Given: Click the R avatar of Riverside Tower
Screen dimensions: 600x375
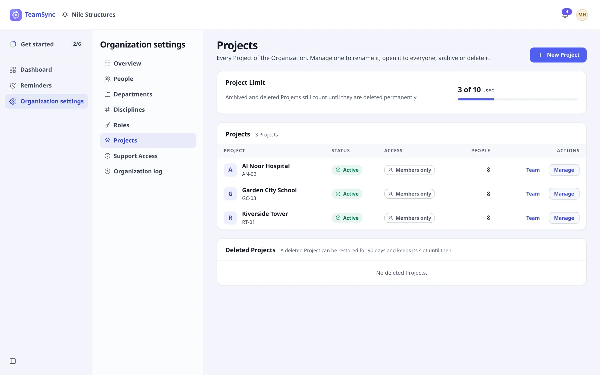Looking at the screenshot, I should [x=230, y=218].
